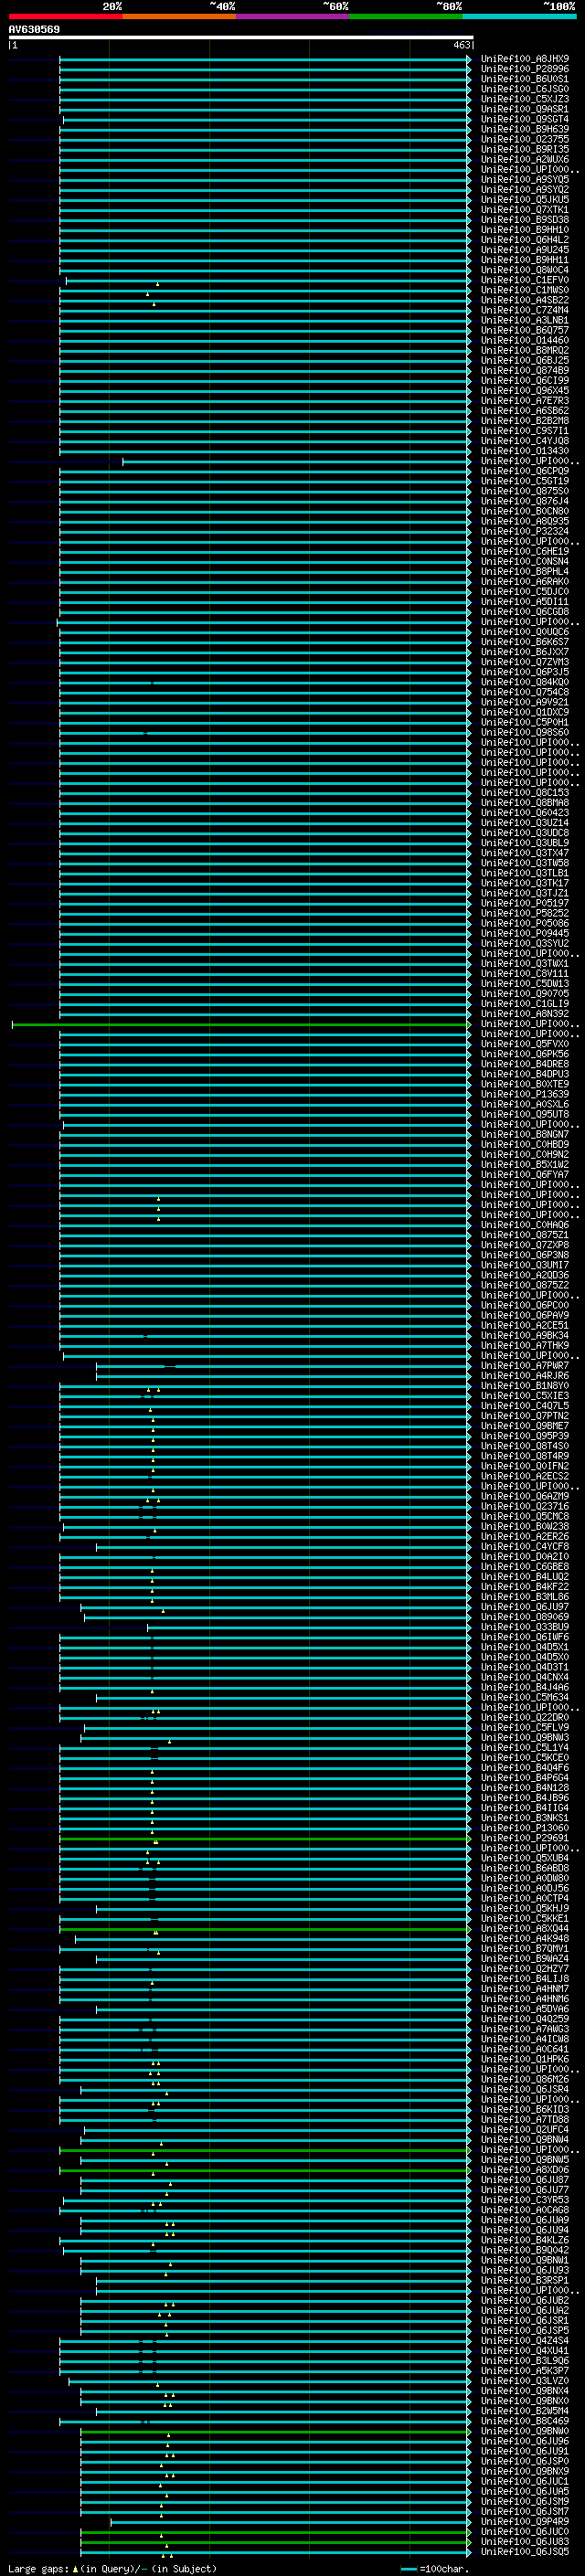This screenshot has height=2576, width=585.
Task: Open UniRef100_O14460 hit
Action: pos(525,340)
